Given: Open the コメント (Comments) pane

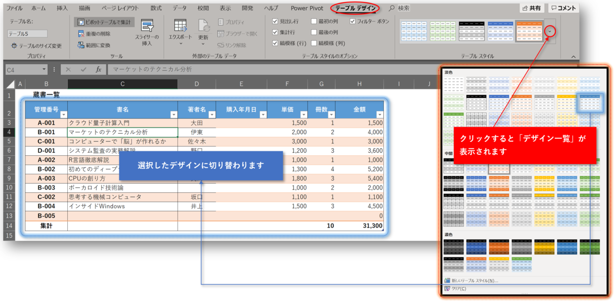Looking at the screenshot, I should pos(564,7).
